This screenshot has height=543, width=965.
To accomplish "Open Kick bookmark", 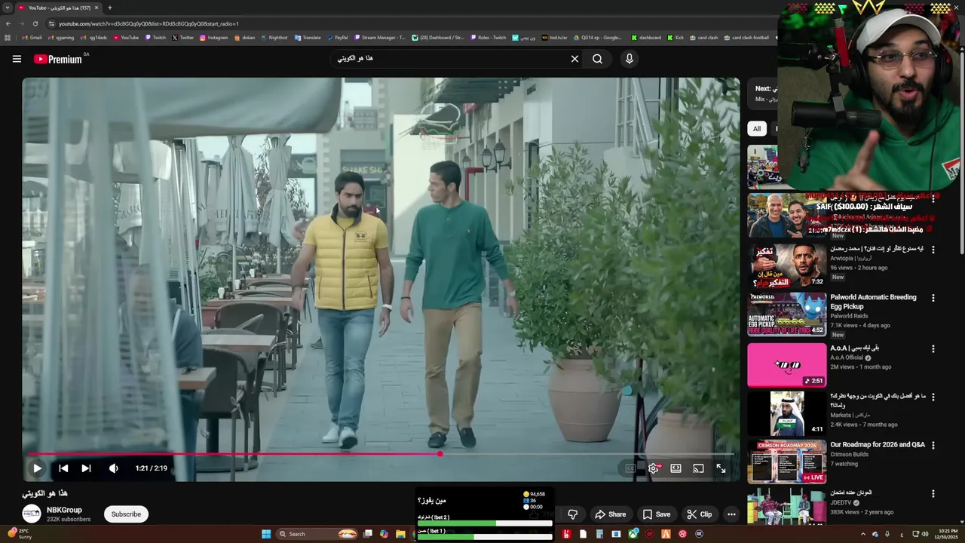I will tap(675, 38).
